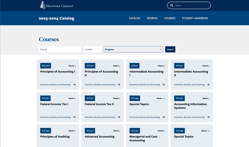Click the Hillsdale College logo
The width and height of the screenshot is (249, 147).
[57, 5]
